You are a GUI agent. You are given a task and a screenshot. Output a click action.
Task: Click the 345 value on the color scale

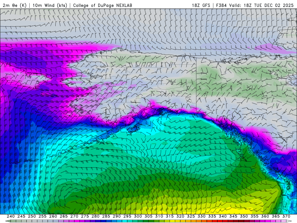pos(234,216)
